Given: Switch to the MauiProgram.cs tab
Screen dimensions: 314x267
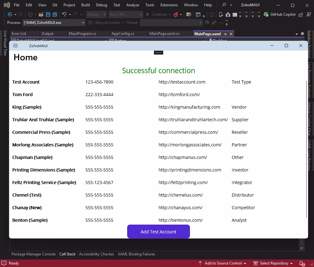Looking at the screenshot, I should (x=83, y=34).
